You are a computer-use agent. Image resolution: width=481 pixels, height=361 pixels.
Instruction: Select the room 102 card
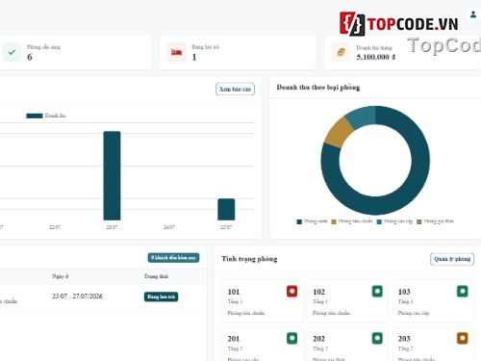point(347,301)
